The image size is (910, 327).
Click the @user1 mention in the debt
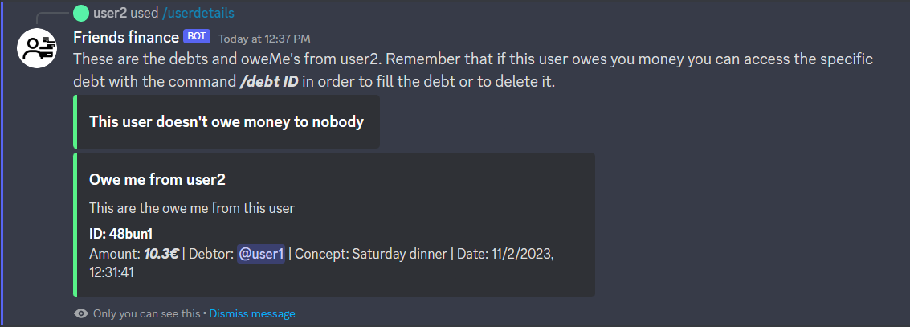(261, 254)
